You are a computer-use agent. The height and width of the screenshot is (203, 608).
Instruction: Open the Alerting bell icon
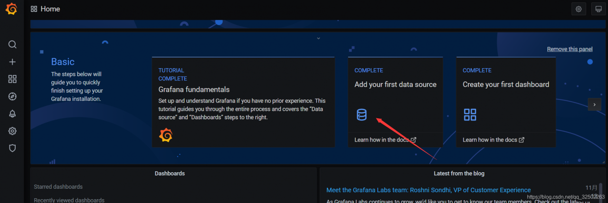(x=12, y=114)
